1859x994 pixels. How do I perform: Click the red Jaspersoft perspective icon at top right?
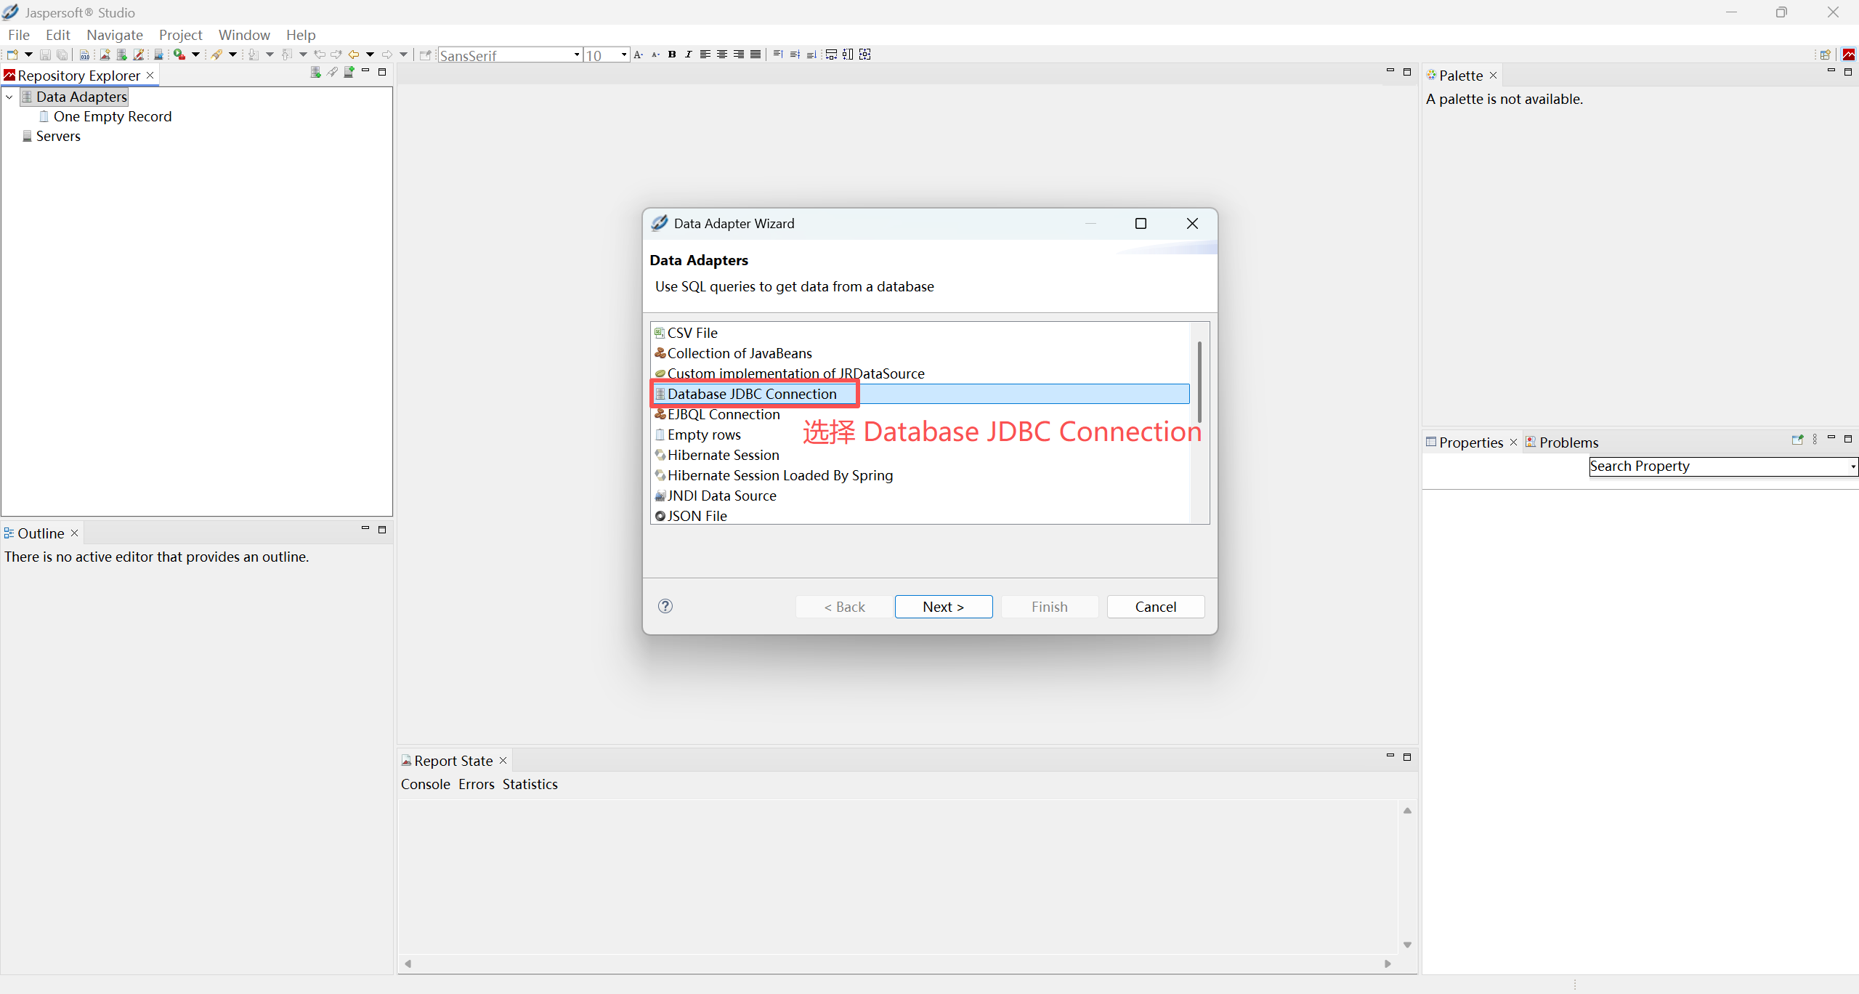click(x=1849, y=54)
